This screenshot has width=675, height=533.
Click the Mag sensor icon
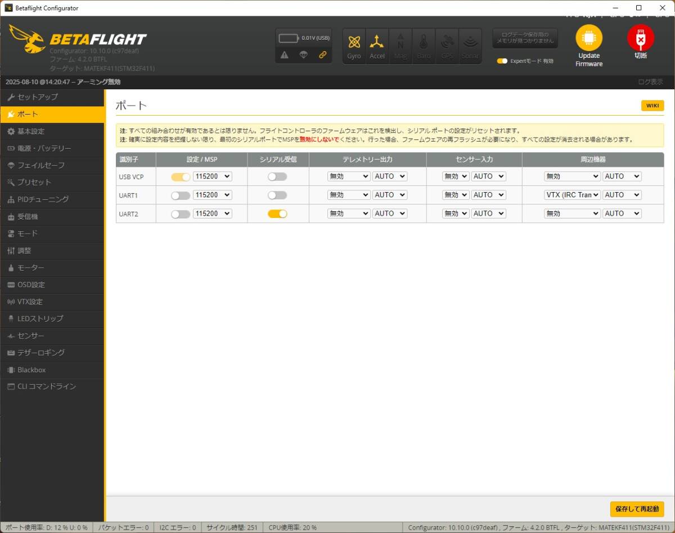click(x=400, y=46)
